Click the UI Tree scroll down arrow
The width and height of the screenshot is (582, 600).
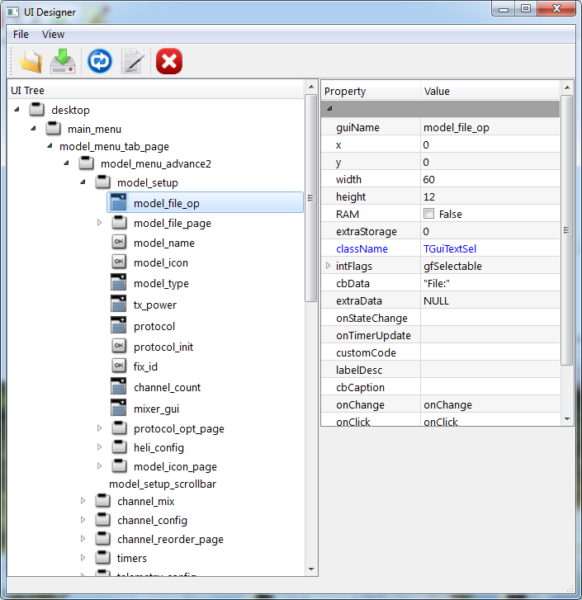pyautogui.click(x=311, y=569)
